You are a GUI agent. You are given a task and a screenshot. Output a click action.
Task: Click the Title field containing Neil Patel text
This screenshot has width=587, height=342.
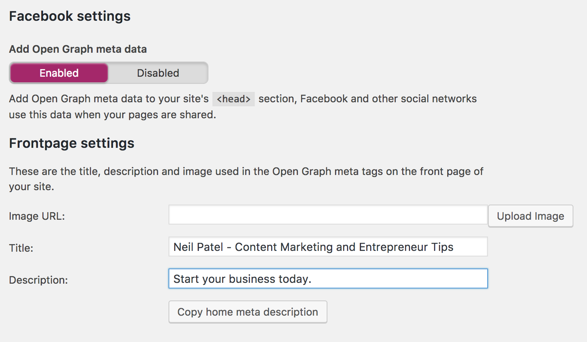(x=327, y=247)
